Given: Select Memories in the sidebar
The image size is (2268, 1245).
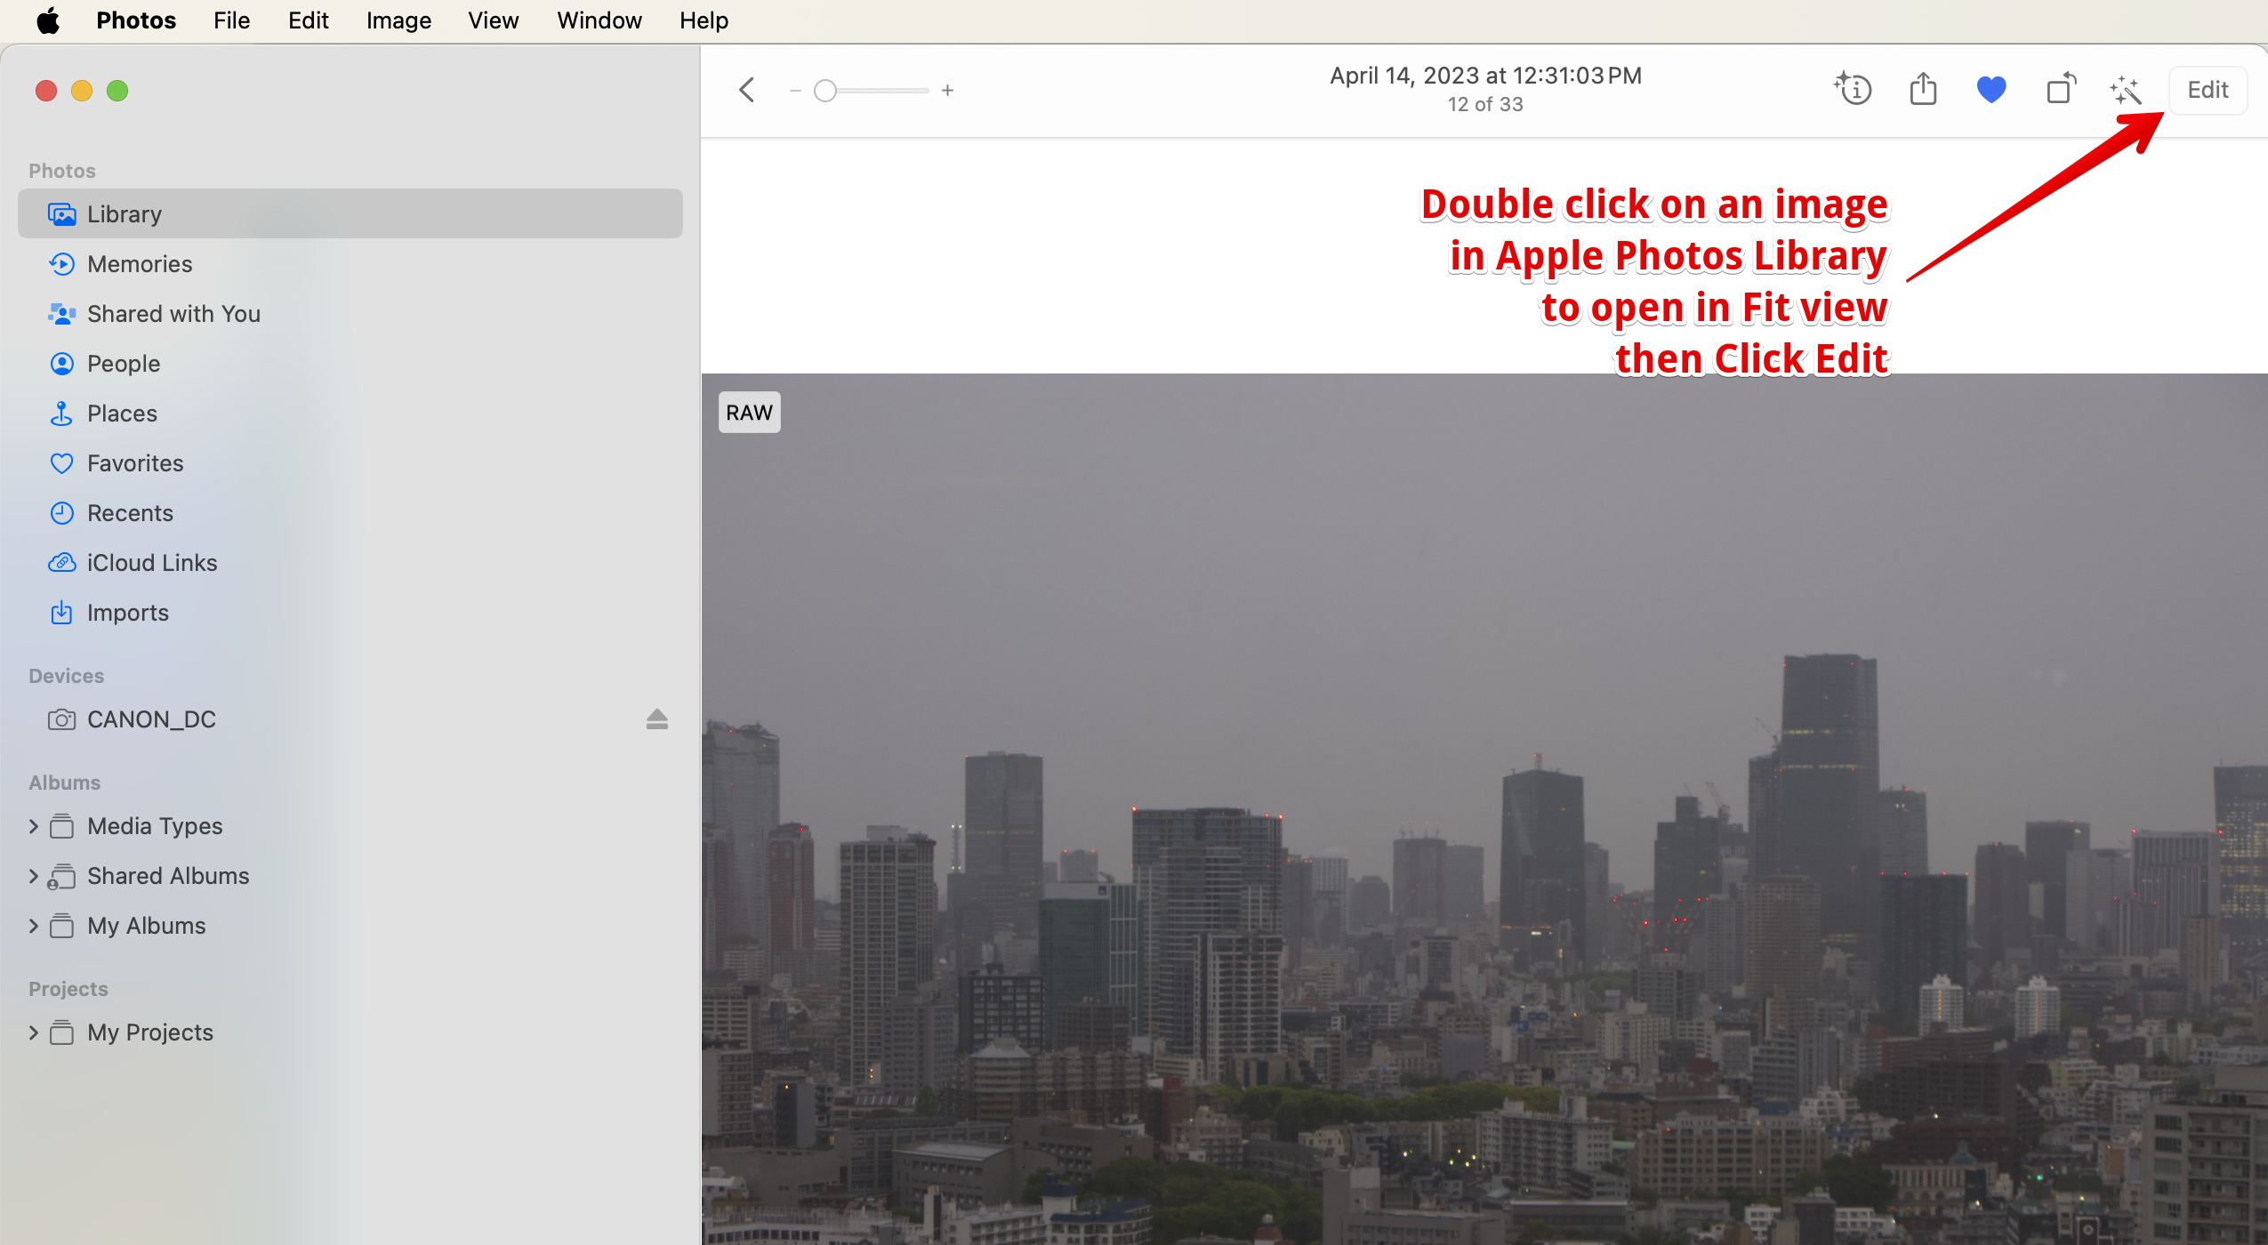Looking at the screenshot, I should pyautogui.click(x=140, y=264).
